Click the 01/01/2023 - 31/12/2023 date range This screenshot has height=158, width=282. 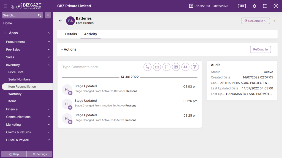point(211,6)
